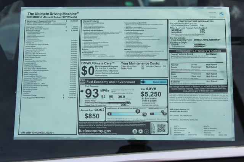Click the "Connectivity" subheading
Image resolution: width=244 pixels, height=162 pixels.
[87, 41]
